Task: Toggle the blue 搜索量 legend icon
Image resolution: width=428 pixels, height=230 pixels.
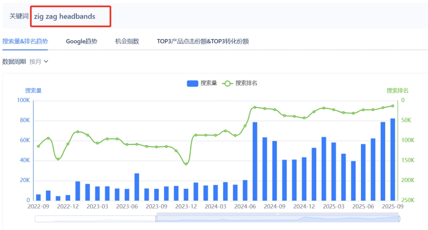Action: (192, 83)
